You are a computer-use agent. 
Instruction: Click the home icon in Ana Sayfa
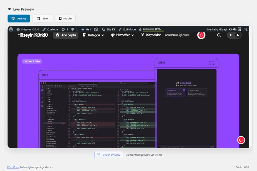(x=58, y=35)
